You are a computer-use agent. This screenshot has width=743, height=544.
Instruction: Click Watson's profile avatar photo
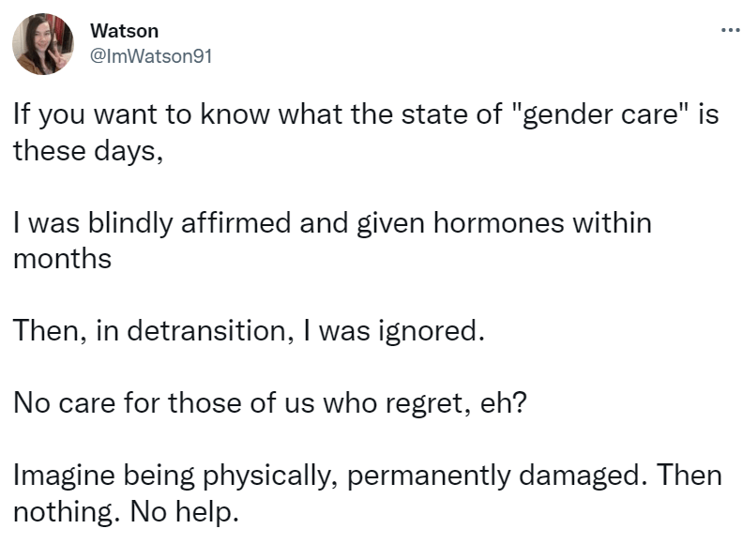43,44
